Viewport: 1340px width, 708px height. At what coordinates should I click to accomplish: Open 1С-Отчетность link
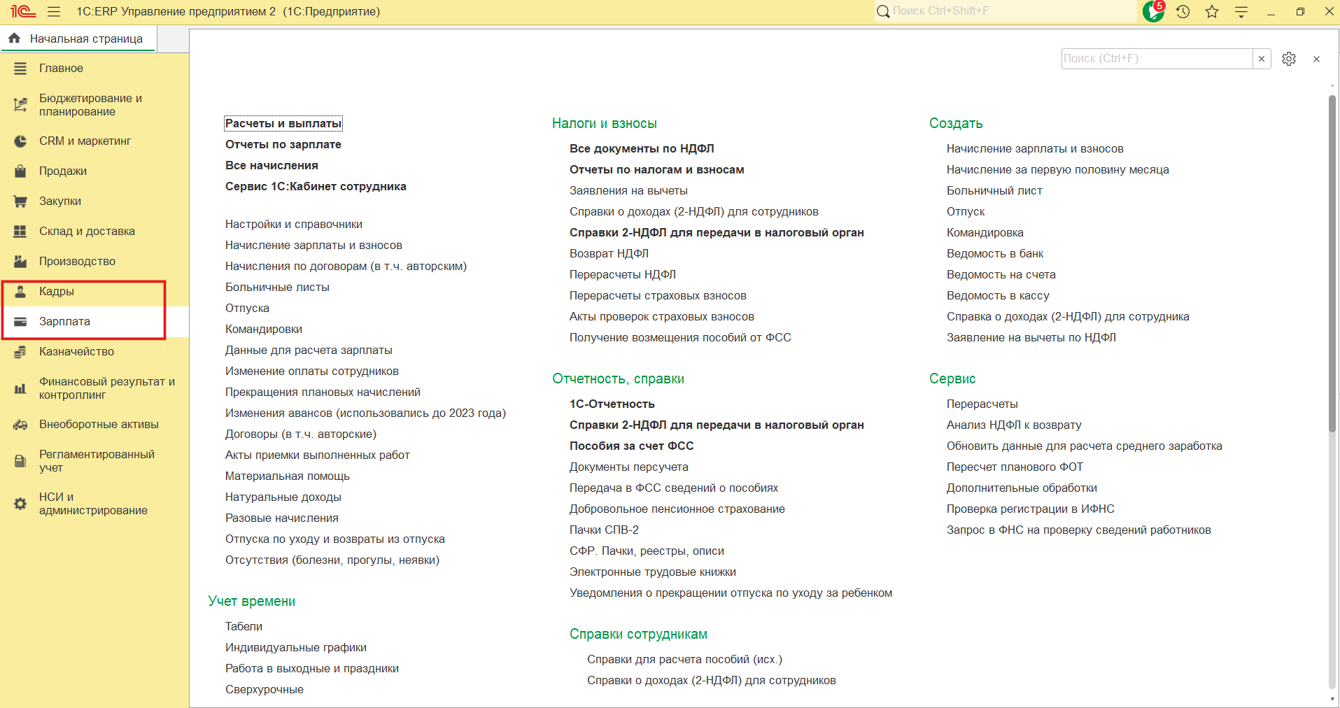(x=612, y=404)
